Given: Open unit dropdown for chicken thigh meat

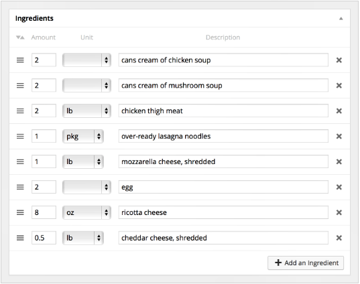Looking at the screenshot, I should 86,111.
